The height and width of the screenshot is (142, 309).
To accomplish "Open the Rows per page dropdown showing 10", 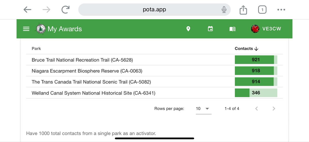I will tap(203, 109).
